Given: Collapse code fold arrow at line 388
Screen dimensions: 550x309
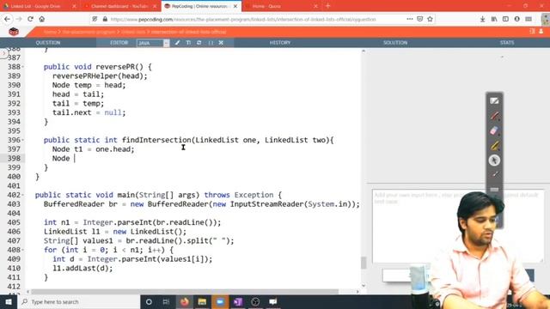Looking at the screenshot, I should (23, 67).
